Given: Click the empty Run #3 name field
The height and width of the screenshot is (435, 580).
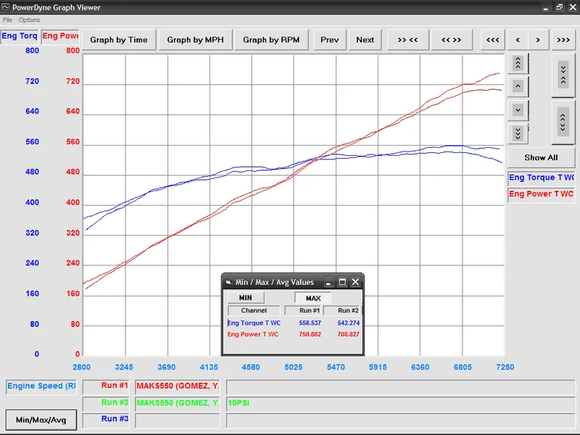Looking at the screenshot, I should [x=178, y=420].
